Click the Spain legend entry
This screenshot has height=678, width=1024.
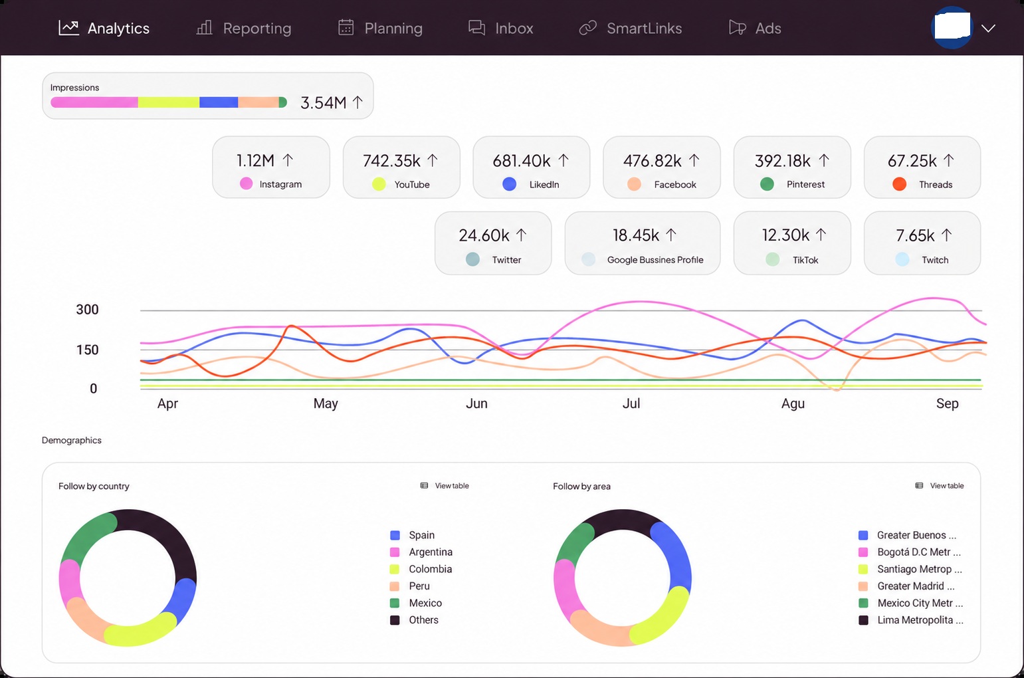tap(413, 535)
